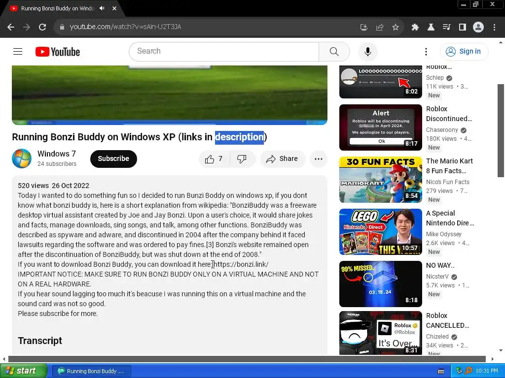Viewport: 505px width, 378px height.
Task: Click the Chizeled channel name
Action: pyautogui.click(x=437, y=337)
